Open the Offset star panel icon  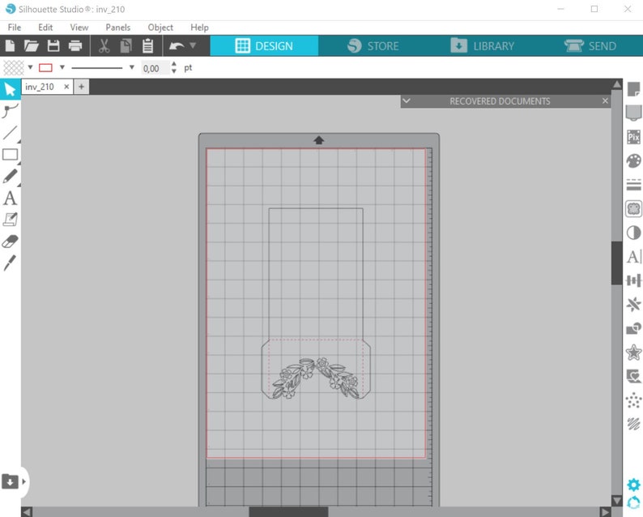pyautogui.click(x=633, y=352)
